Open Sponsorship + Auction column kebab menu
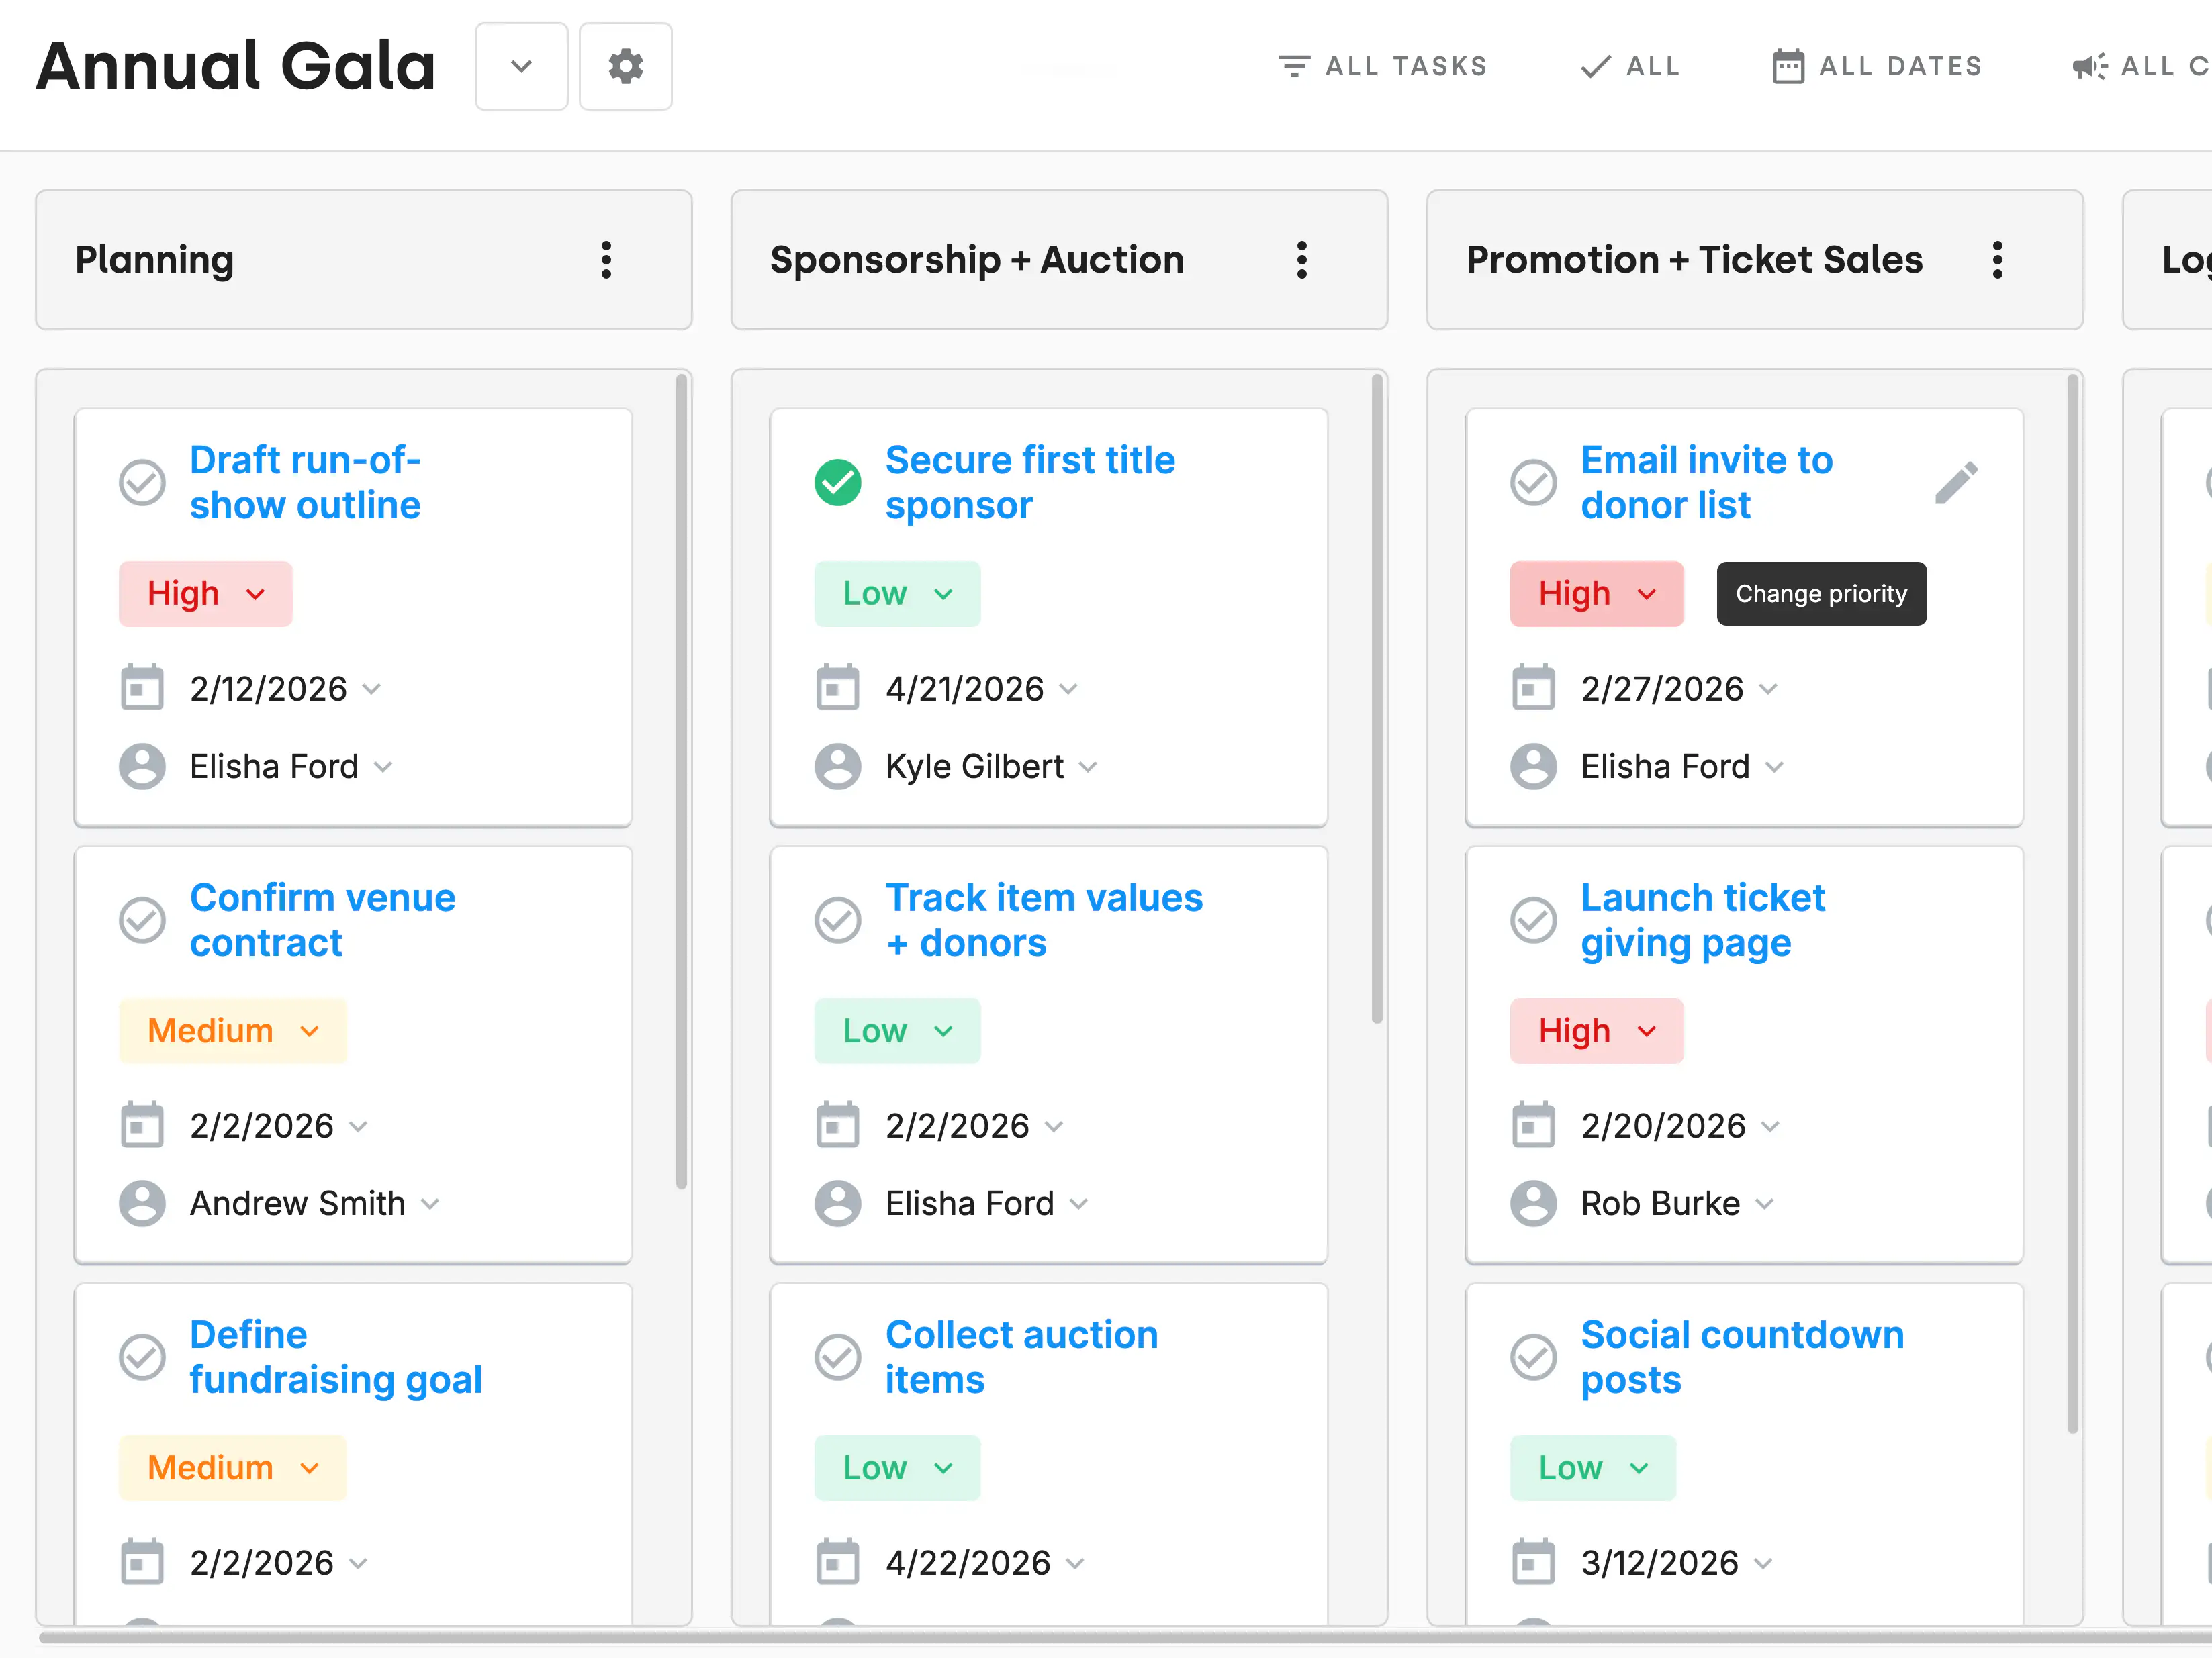The width and height of the screenshot is (2212, 1658). [1301, 260]
